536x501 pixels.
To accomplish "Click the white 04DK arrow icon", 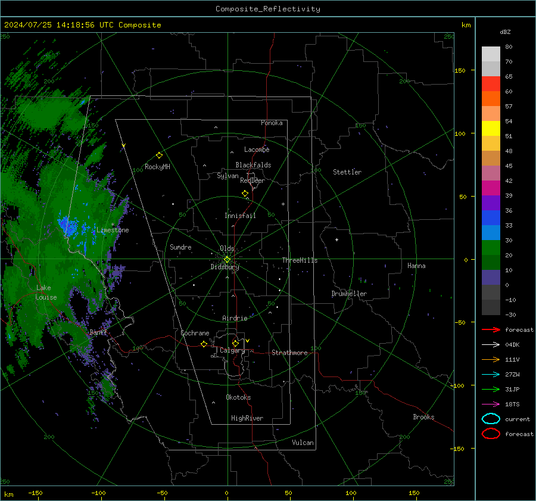I will 491,344.
